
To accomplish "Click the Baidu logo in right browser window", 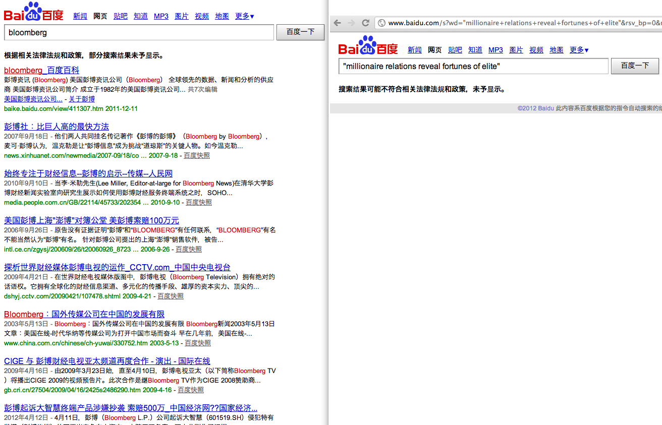I will (x=368, y=45).
